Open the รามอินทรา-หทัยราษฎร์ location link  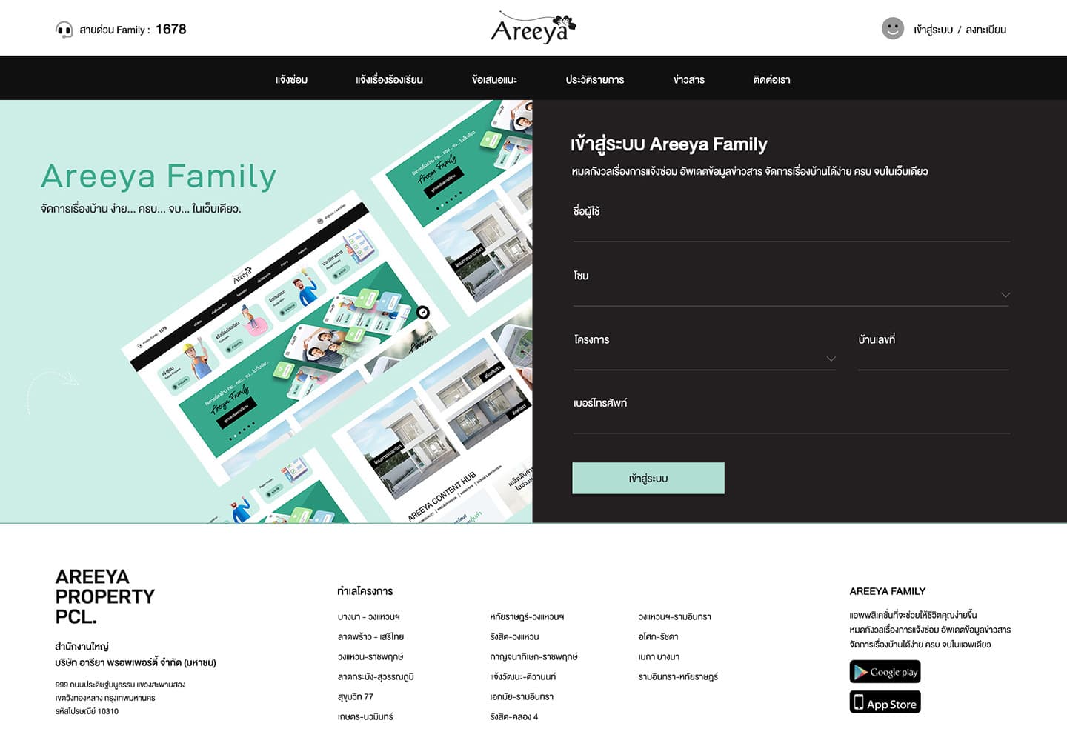[678, 676]
